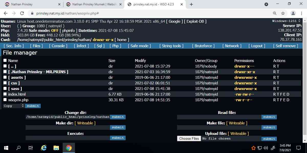
Task: Launch Internet Explorer from taskbar
Action: [44, 148]
